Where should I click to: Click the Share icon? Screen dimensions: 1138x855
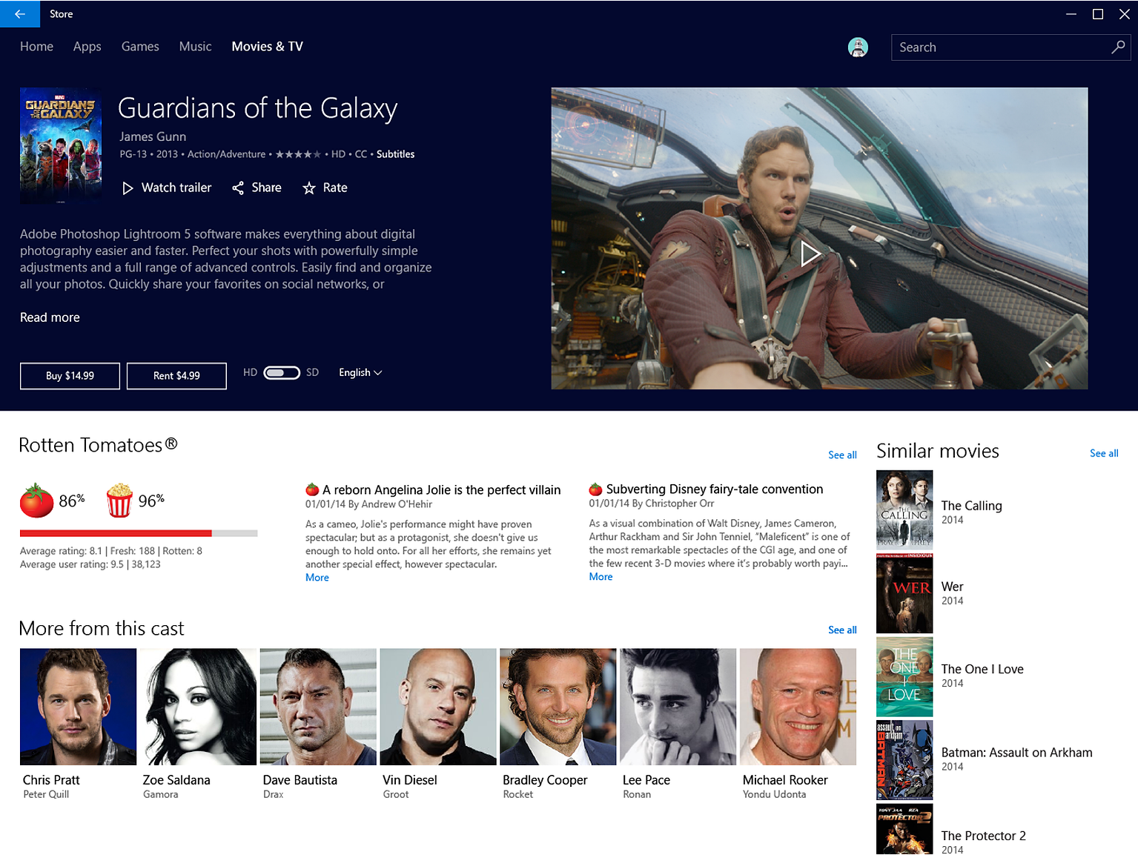(x=238, y=188)
